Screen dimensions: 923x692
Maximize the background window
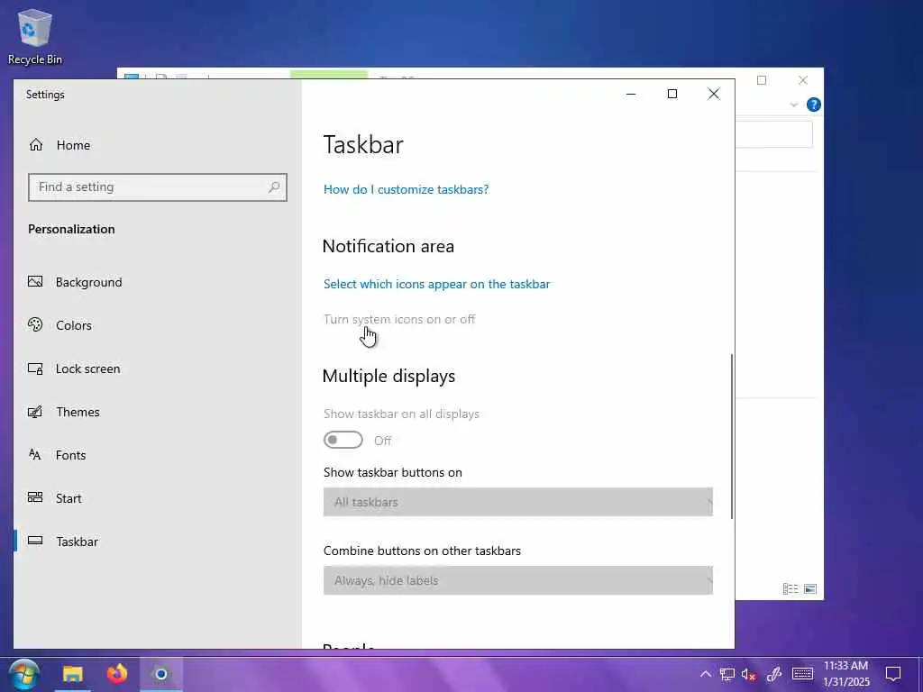coord(762,80)
